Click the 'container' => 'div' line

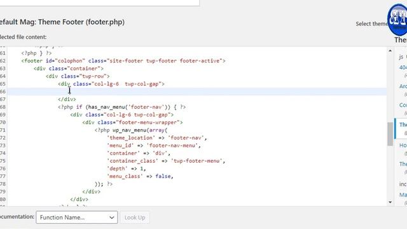pyautogui.click(x=139, y=153)
